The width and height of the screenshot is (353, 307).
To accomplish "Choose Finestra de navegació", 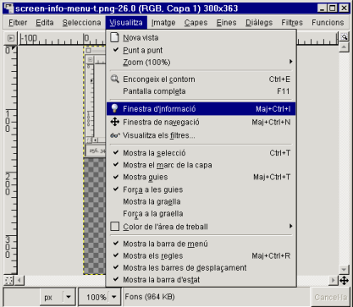I will [x=201, y=122].
